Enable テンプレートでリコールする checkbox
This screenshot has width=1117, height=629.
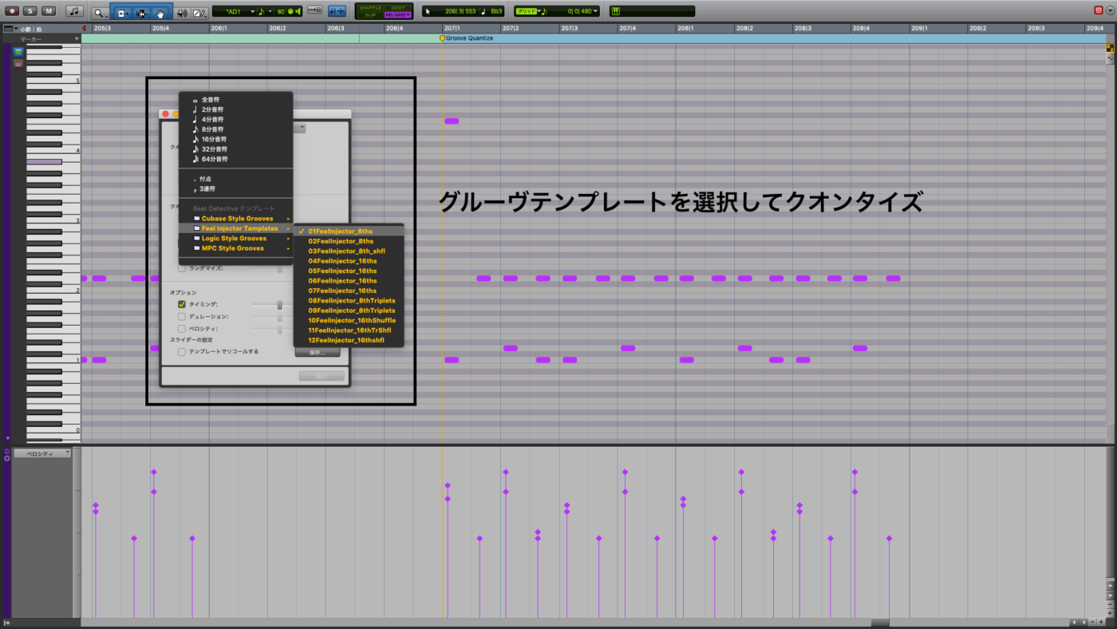[x=182, y=351]
